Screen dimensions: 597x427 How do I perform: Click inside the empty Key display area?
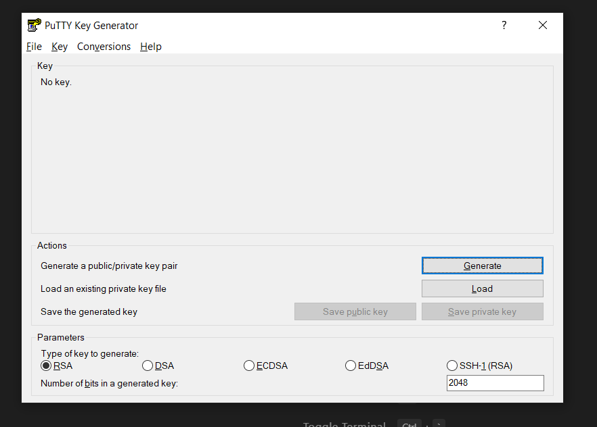click(x=291, y=149)
